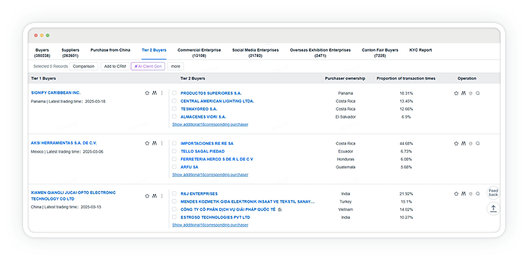Click the scroll-to-top arrow icon
This screenshot has height=261, width=529.
click(493, 209)
